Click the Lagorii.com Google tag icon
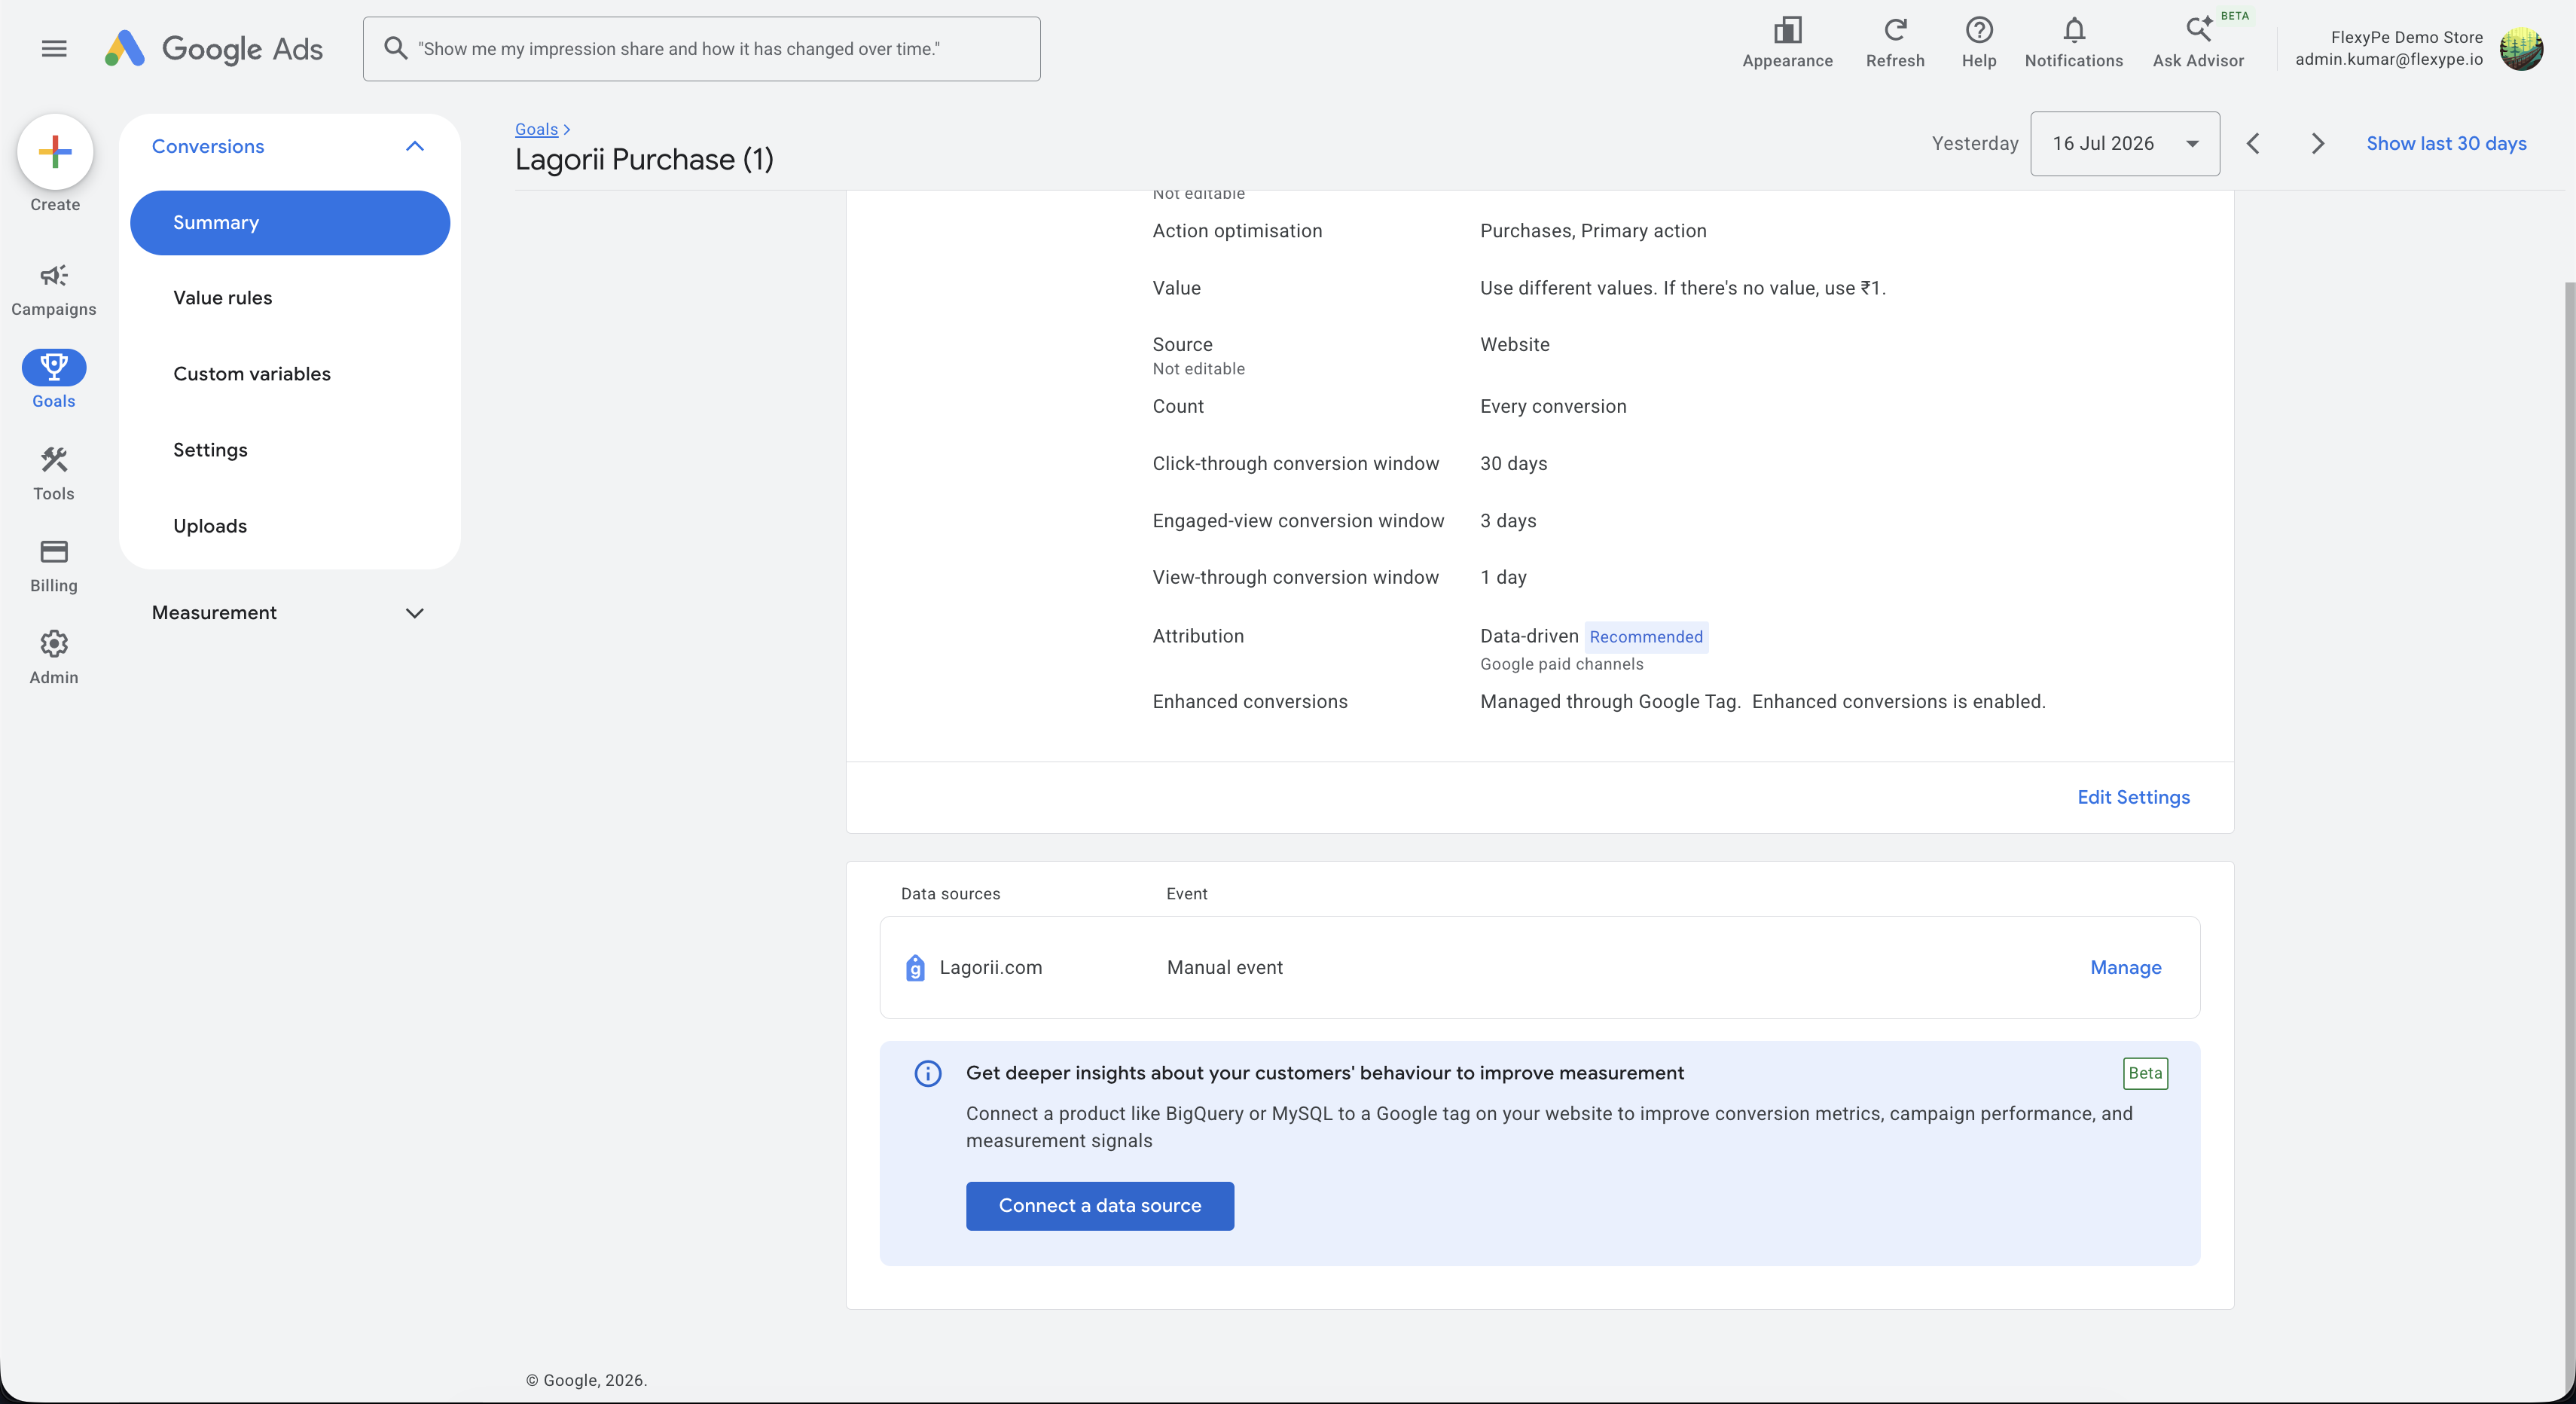2576x1404 pixels. tap(915, 968)
